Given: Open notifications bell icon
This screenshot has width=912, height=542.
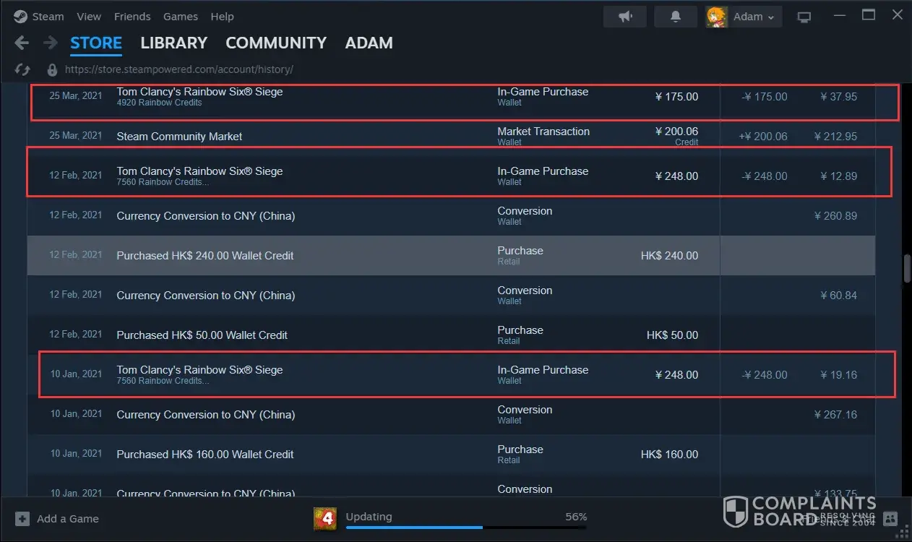Looking at the screenshot, I should [x=676, y=17].
